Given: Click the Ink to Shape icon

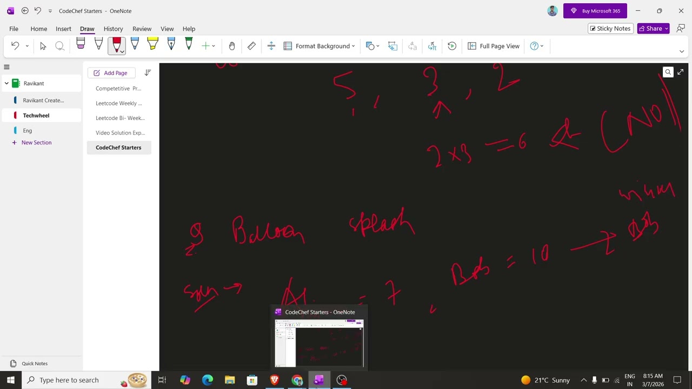Looking at the screenshot, I should [392, 46].
